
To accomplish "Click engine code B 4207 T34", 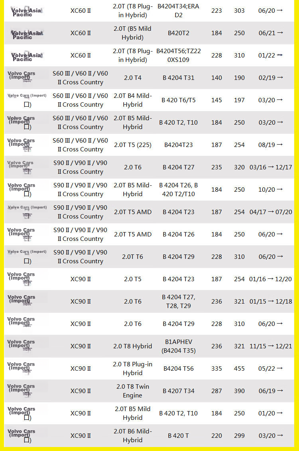I will 179,391.
